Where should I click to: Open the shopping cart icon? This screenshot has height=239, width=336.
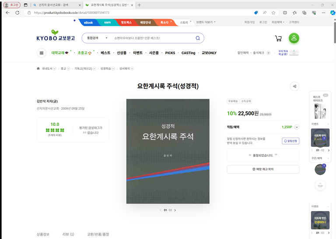[x=278, y=38]
